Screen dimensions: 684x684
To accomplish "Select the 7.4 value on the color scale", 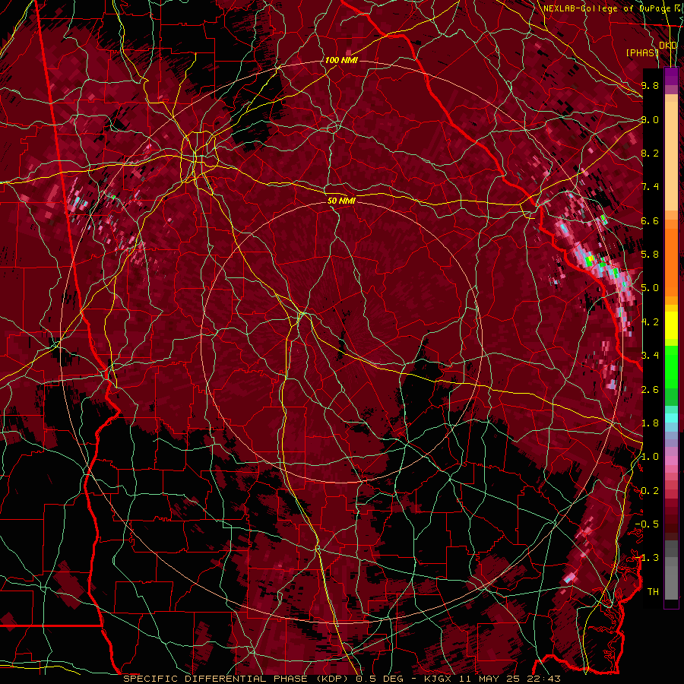I will 650,187.
